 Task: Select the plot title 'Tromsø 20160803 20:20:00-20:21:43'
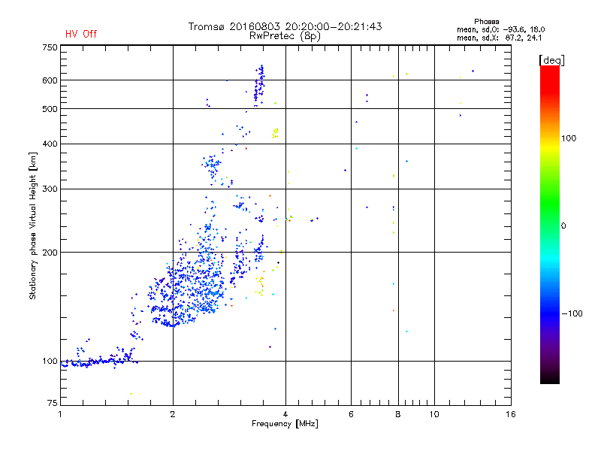coord(285,26)
